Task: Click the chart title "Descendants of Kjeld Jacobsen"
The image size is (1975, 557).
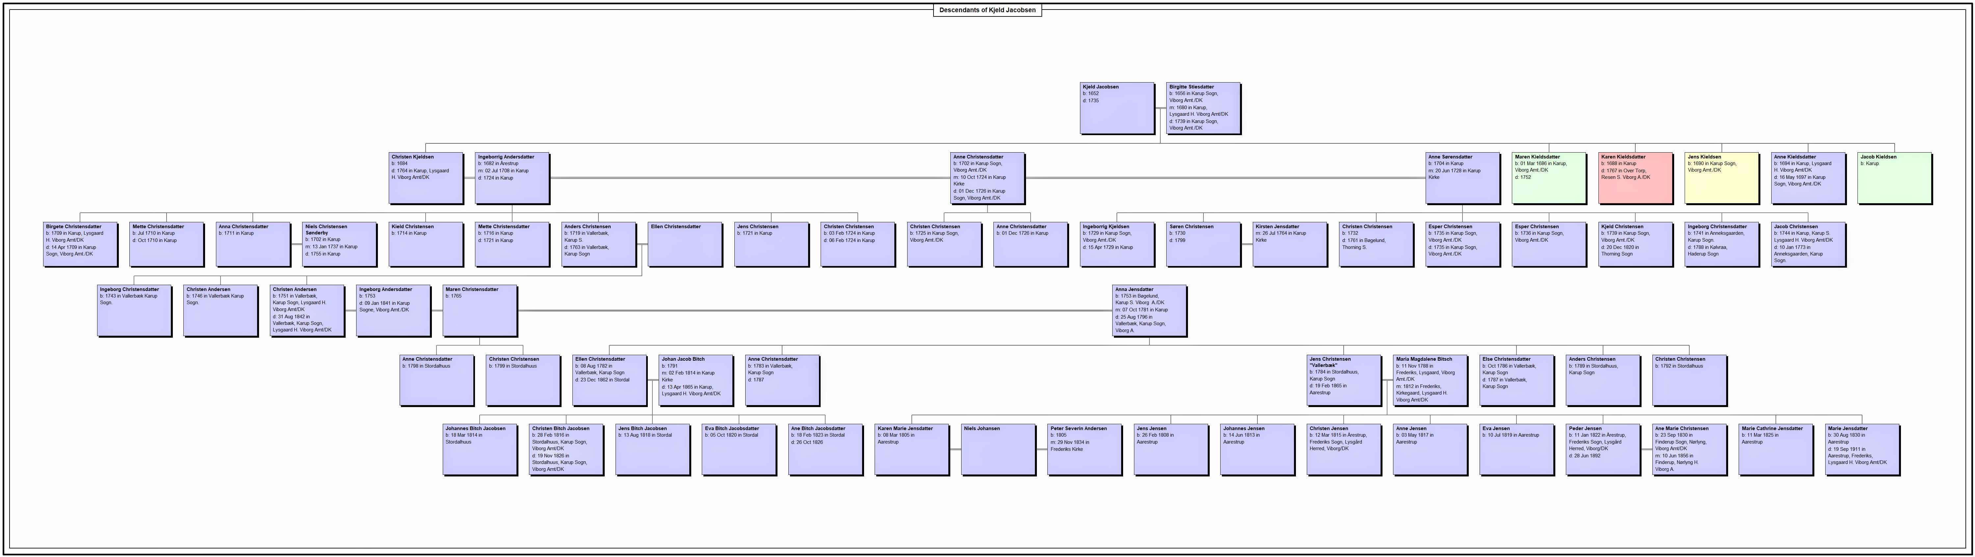Action: (987, 10)
